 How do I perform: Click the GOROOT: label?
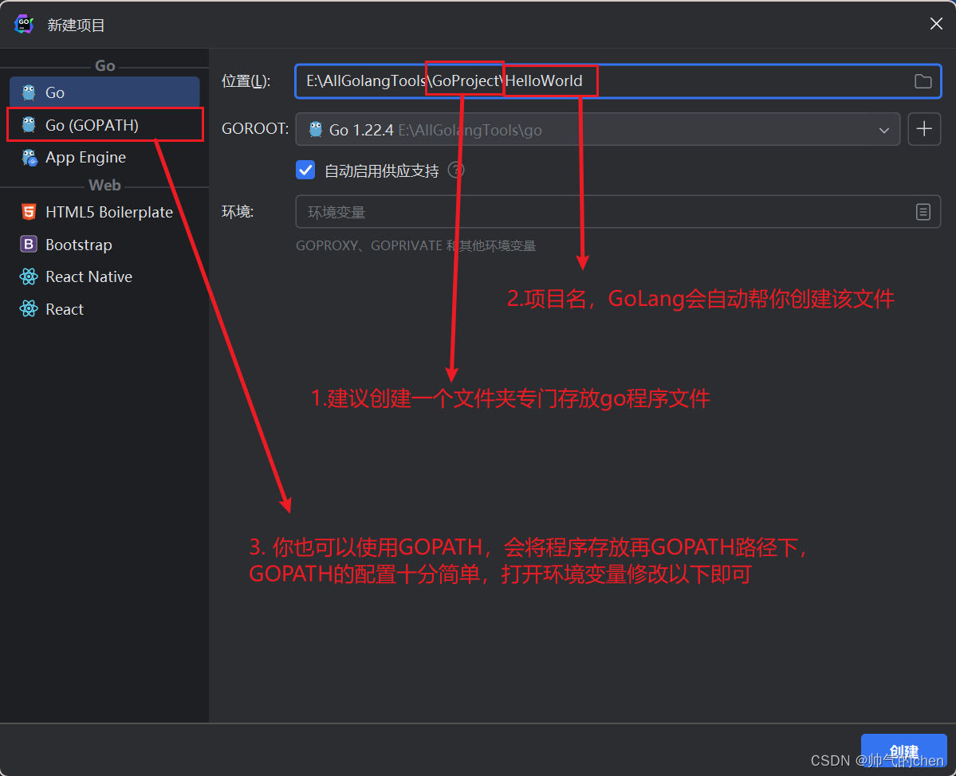coord(255,129)
